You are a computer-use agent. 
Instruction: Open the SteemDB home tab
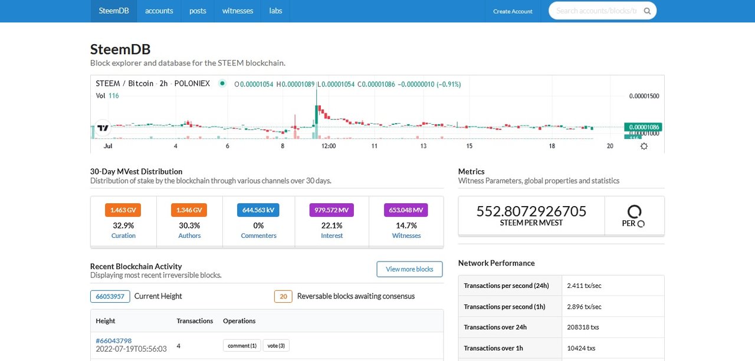pyautogui.click(x=114, y=11)
